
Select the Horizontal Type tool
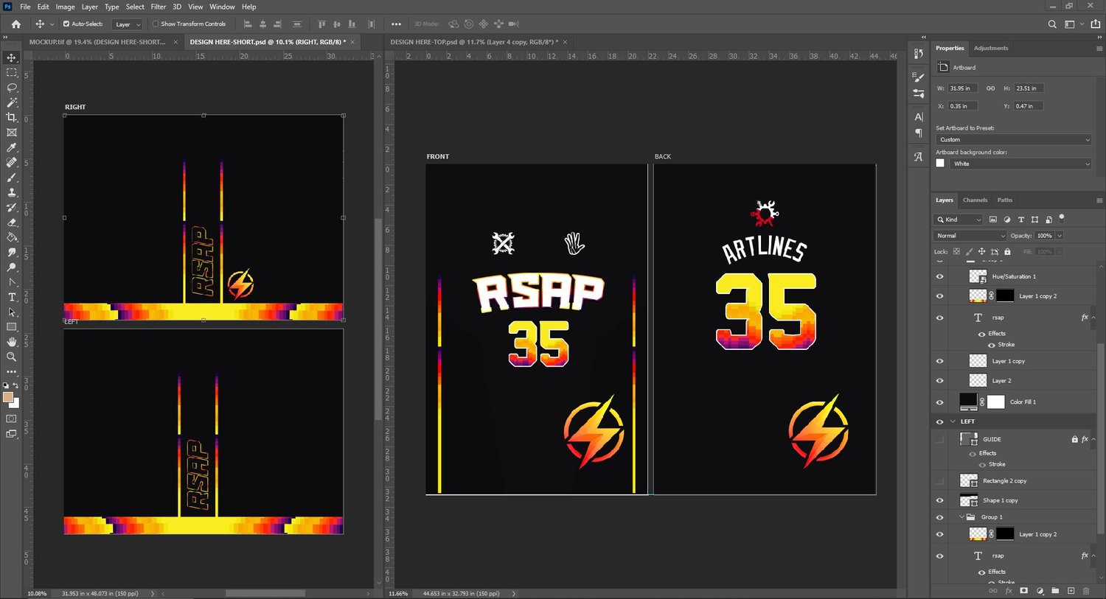[12, 297]
